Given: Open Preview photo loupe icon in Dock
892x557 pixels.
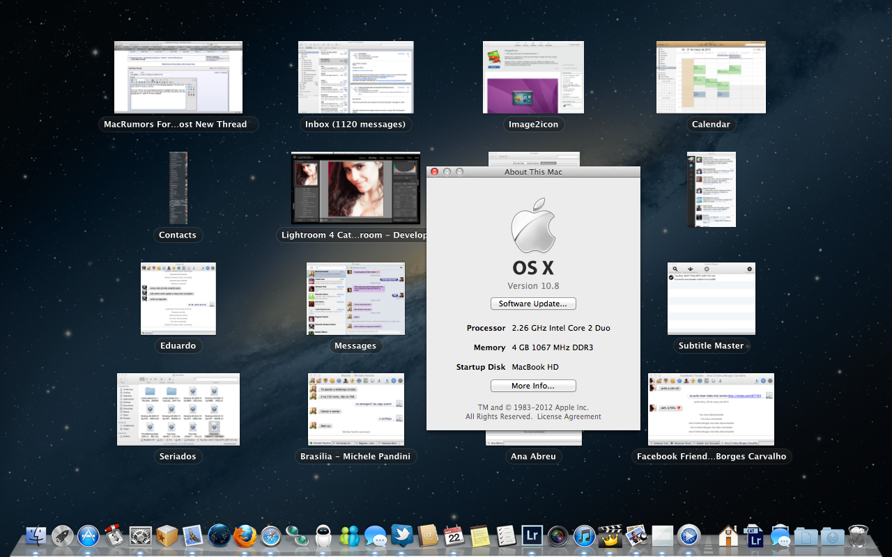Looking at the screenshot, I should coord(636,535).
